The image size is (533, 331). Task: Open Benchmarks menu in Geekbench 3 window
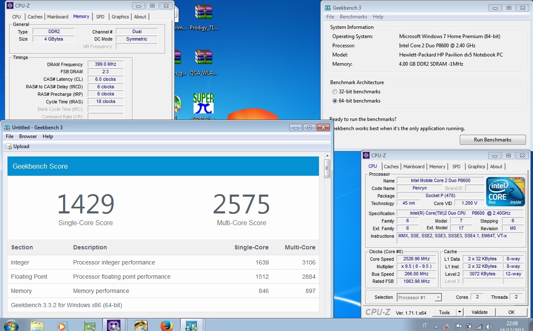point(353,17)
